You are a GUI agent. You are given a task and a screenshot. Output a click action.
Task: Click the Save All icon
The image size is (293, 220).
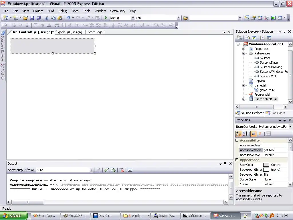point(39,18)
